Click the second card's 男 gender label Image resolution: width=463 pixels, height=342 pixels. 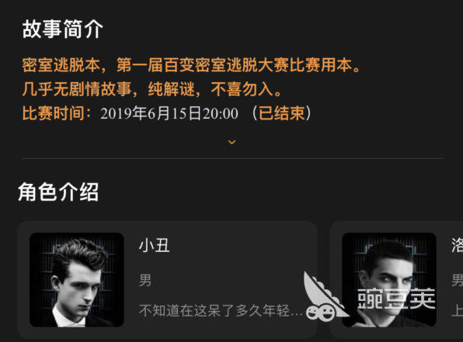457,280
